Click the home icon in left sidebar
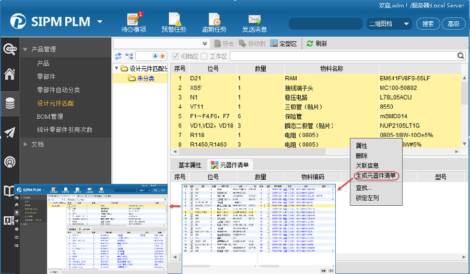 pyautogui.click(x=9, y=74)
